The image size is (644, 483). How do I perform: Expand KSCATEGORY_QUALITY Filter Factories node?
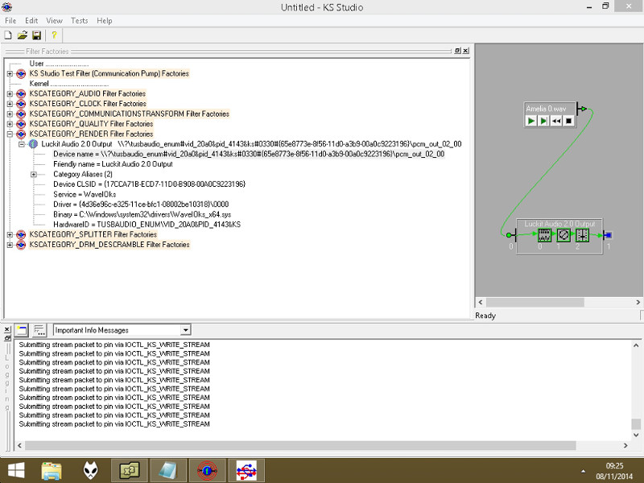[10, 124]
